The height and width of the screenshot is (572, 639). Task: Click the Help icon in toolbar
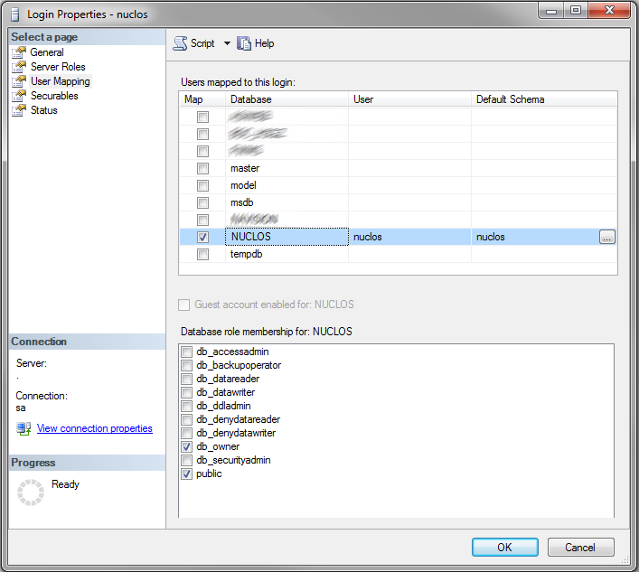point(243,43)
